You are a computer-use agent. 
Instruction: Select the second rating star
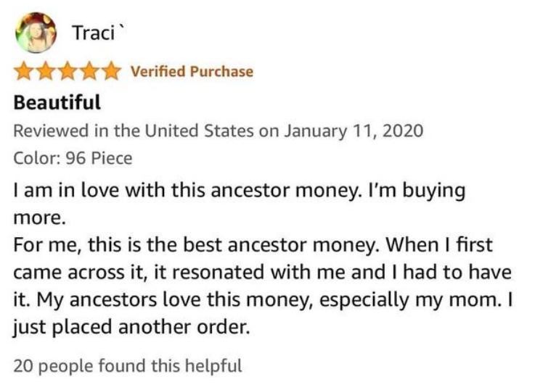(46, 71)
